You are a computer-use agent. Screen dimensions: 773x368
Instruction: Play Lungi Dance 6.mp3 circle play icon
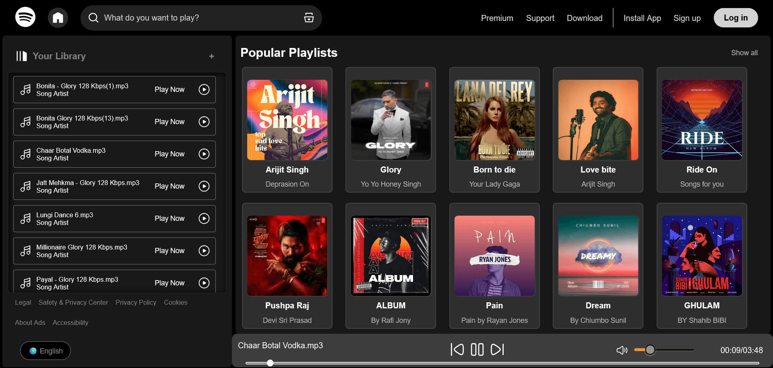[x=204, y=218]
